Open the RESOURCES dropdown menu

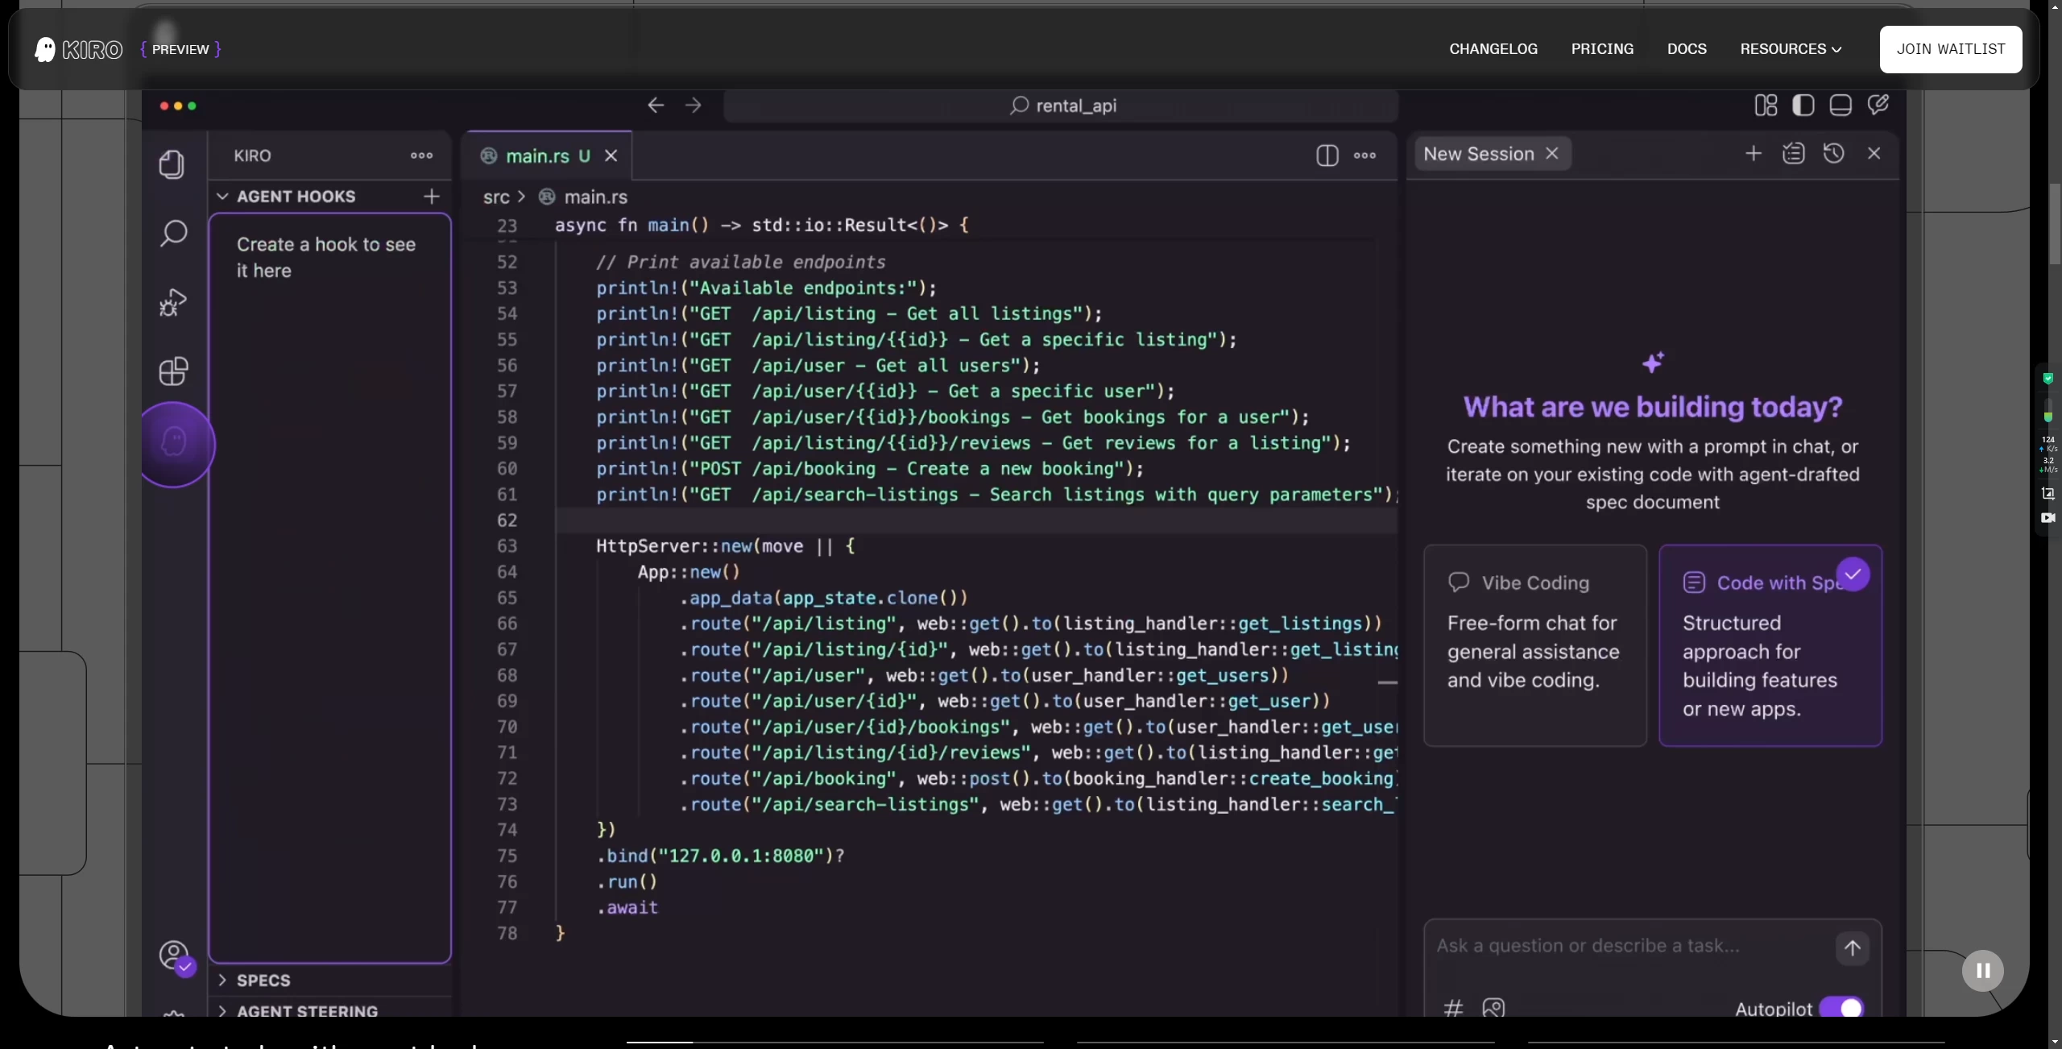coord(1791,49)
